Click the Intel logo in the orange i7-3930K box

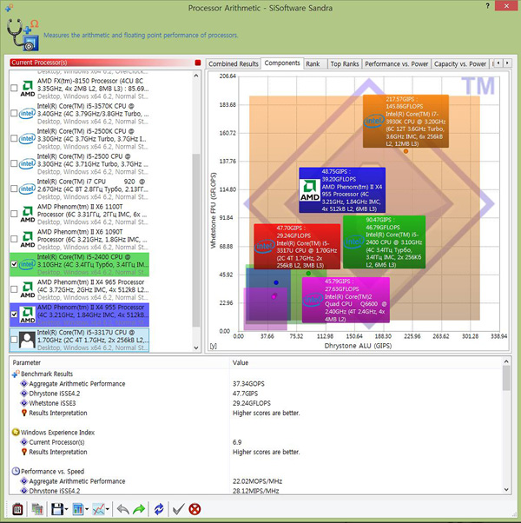(373, 121)
